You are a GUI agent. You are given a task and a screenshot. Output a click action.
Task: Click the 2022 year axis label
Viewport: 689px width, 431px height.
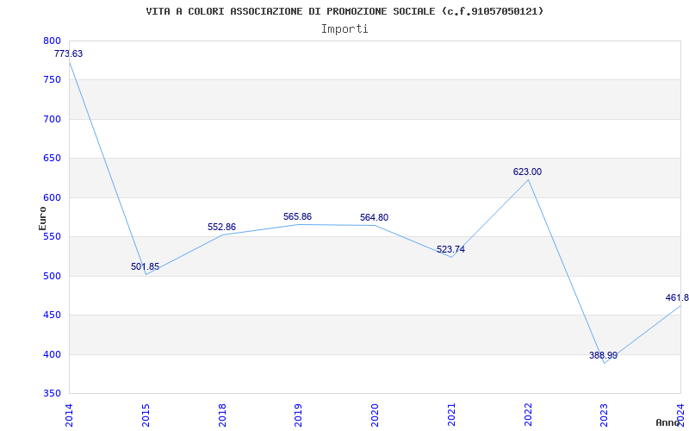[528, 415]
